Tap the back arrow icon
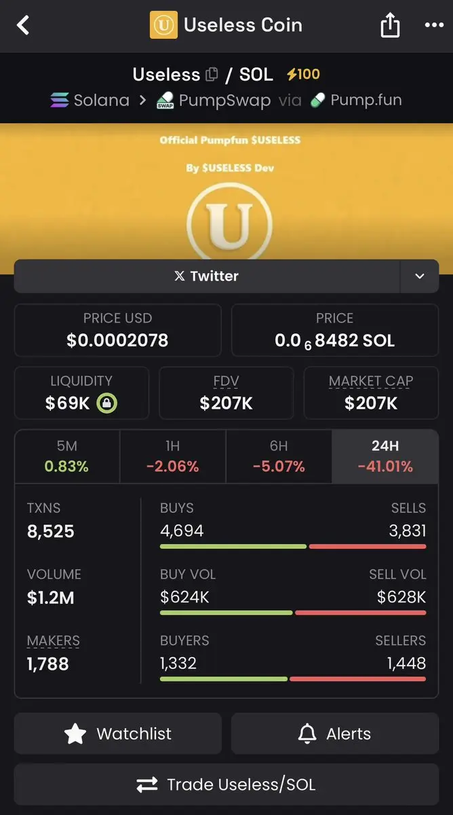Image resolution: width=453 pixels, height=815 pixels. coord(23,26)
